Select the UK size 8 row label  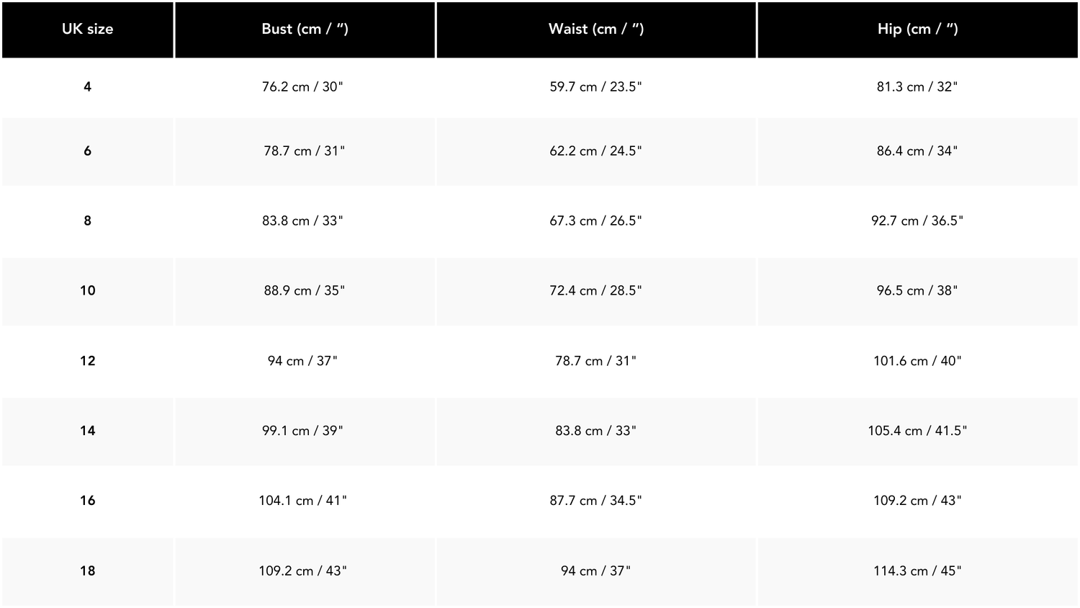point(87,221)
